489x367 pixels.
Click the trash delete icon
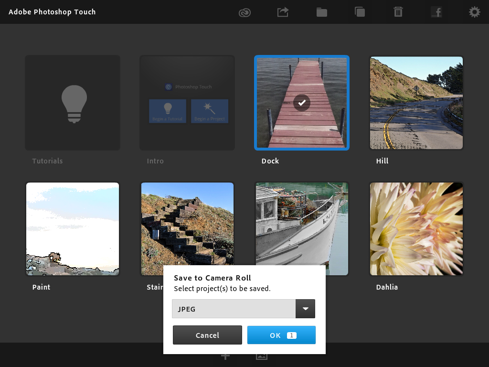click(398, 12)
